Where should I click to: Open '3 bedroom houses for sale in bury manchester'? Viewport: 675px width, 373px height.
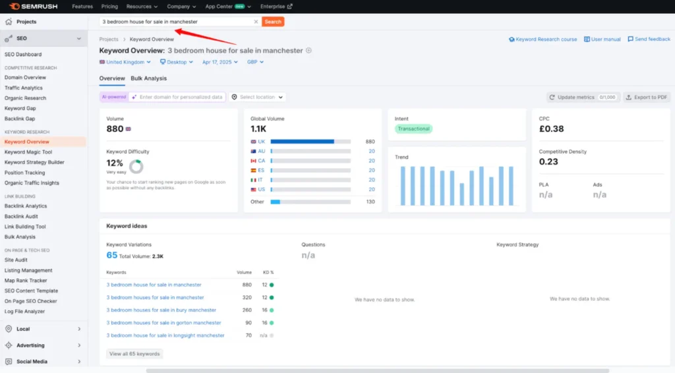coord(161,310)
